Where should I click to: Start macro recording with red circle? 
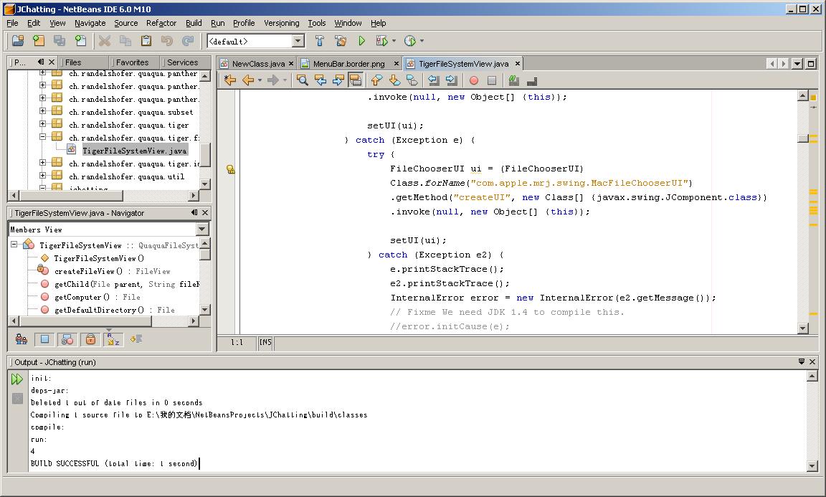pyautogui.click(x=474, y=80)
